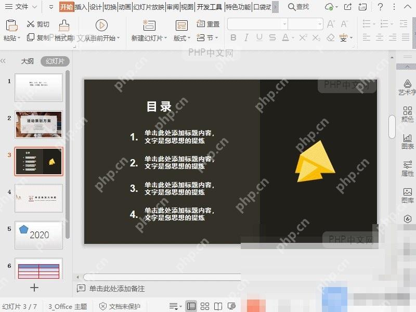Screen dimensions: 416x312
Task: Switch to reading view book icon
Action: 218,306
